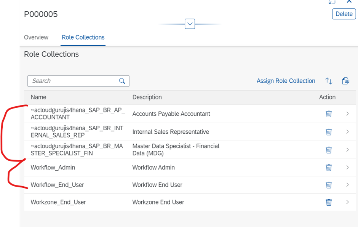Screen dimensions: 358x227
Task: Click the trash icon for Workflow_Admin
Action: coord(329,168)
